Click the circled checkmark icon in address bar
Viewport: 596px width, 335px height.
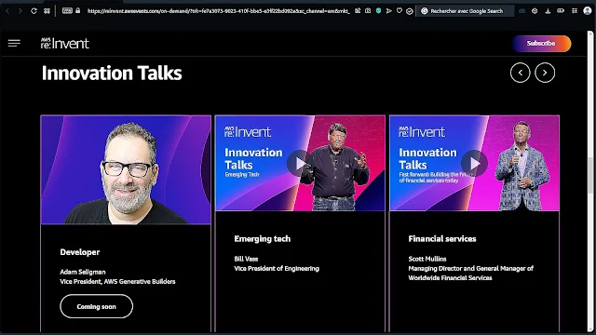(410, 11)
